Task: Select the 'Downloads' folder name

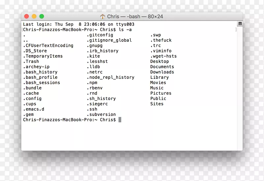Action: click(x=162, y=72)
